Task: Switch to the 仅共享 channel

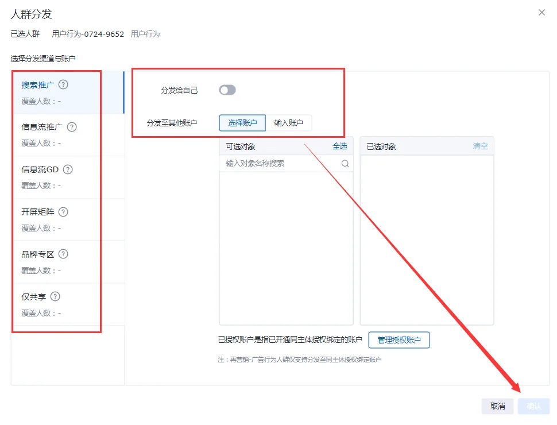Action: [68, 304]
